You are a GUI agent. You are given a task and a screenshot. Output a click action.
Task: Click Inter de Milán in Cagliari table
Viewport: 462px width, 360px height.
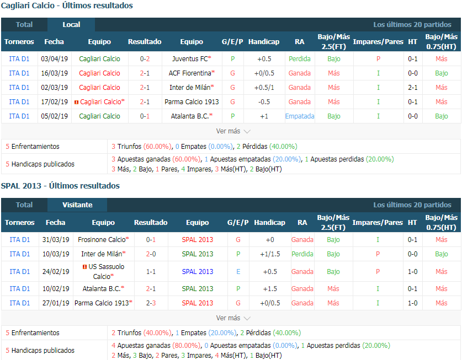click(190, 88)
